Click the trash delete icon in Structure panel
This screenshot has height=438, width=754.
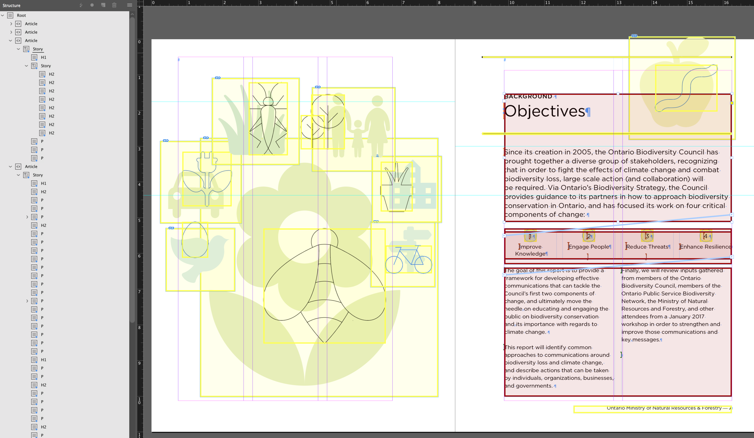(114, 5)
